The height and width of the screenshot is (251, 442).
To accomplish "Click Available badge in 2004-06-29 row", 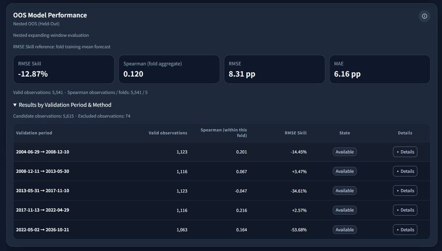I will [344, 152].
